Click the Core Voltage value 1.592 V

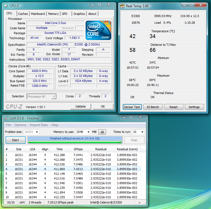click(74, 38)
